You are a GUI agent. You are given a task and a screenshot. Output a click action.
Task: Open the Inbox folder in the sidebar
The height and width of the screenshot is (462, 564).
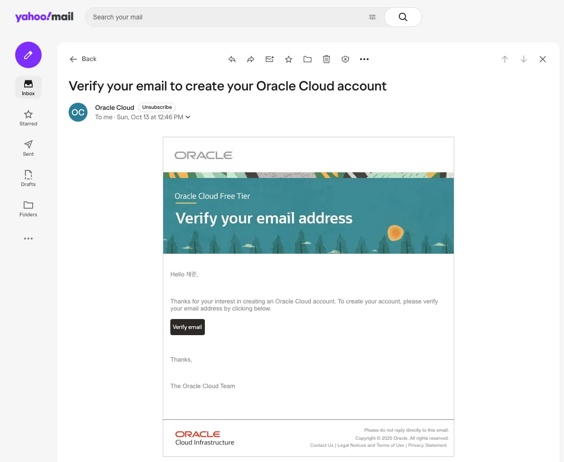tap(28, 88)
